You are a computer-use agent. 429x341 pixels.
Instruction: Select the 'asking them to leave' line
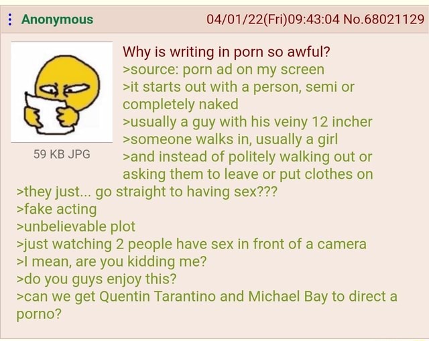click(248, 174)
